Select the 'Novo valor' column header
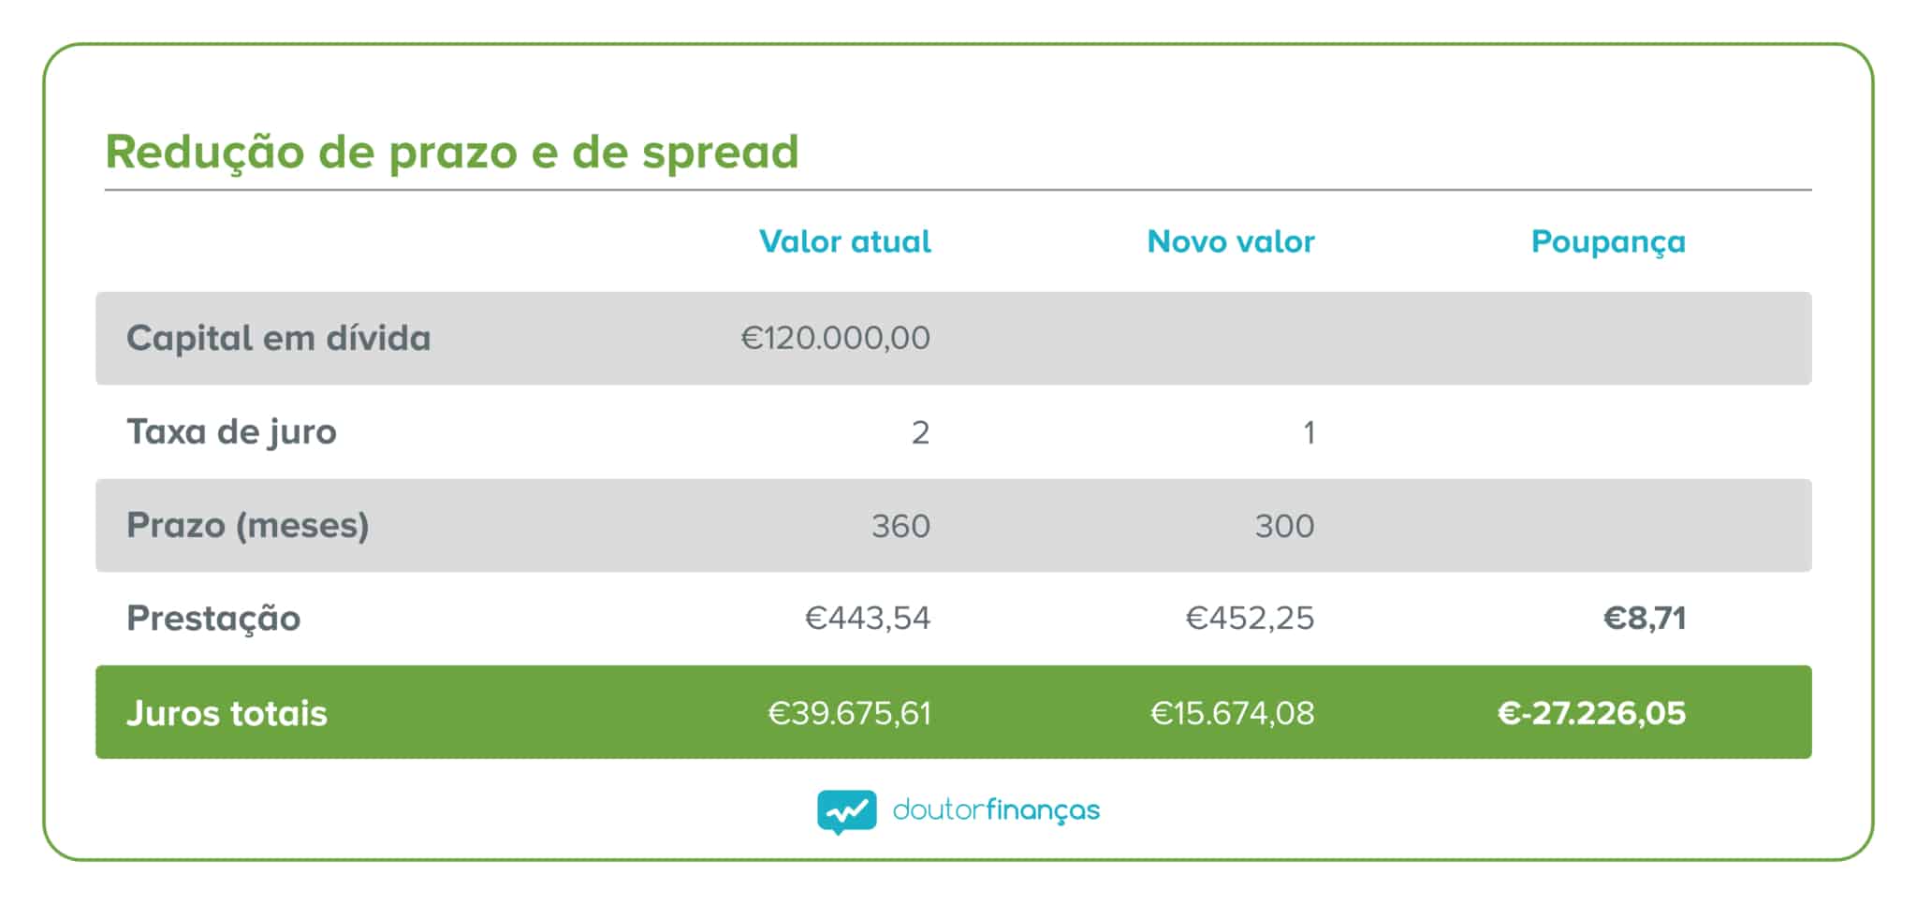Image resolution: width=1917 pixels, height=904 pixels. coord(1230,241)
